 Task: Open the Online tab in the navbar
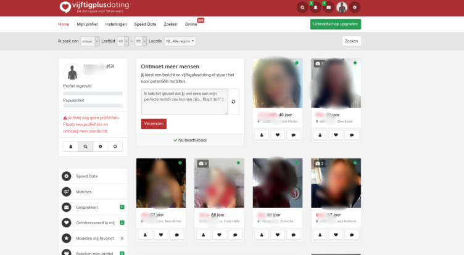(191, 25)
